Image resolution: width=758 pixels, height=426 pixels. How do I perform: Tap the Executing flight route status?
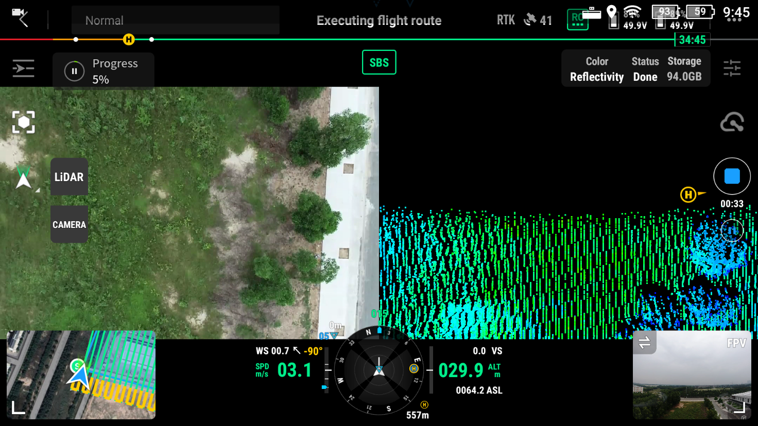379,21
